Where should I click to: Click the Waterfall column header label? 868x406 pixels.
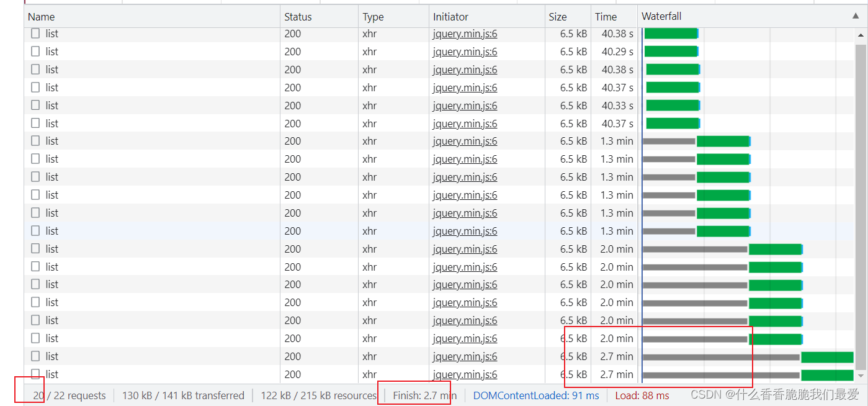pos(661,17)
